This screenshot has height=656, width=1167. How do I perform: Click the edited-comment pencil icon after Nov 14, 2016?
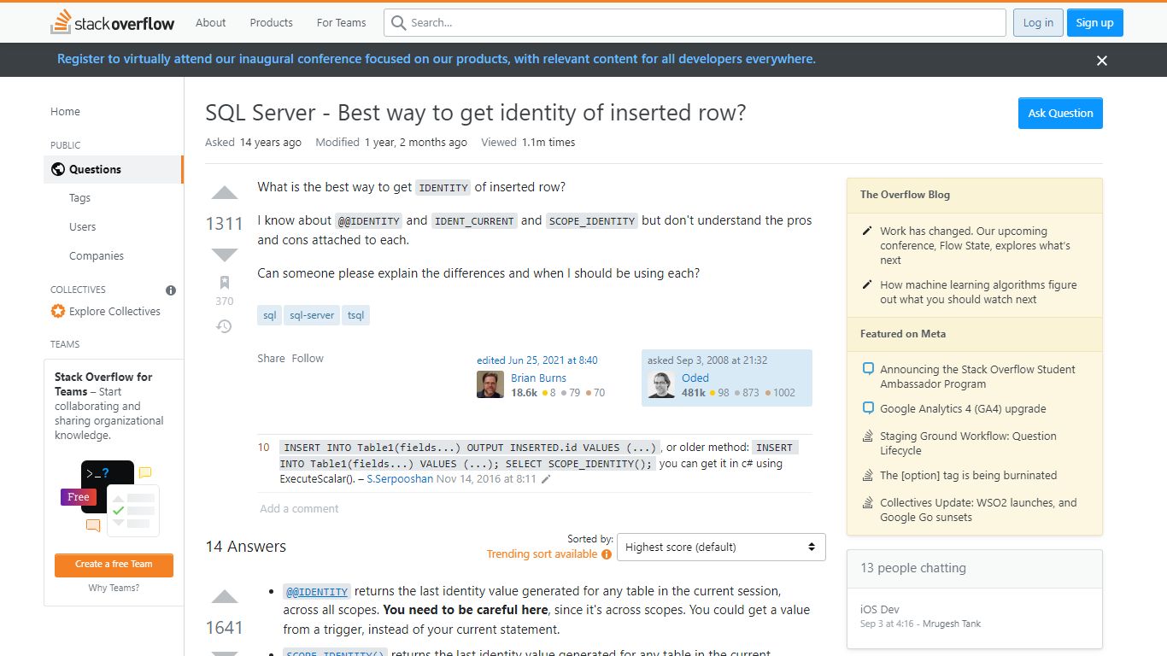[546, 479]
